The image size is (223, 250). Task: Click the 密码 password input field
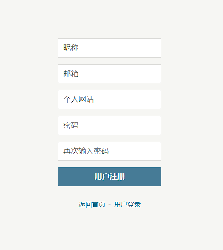tap(109, 125)
